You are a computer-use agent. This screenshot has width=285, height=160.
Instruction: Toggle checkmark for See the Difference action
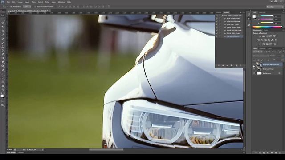point(217,36)
